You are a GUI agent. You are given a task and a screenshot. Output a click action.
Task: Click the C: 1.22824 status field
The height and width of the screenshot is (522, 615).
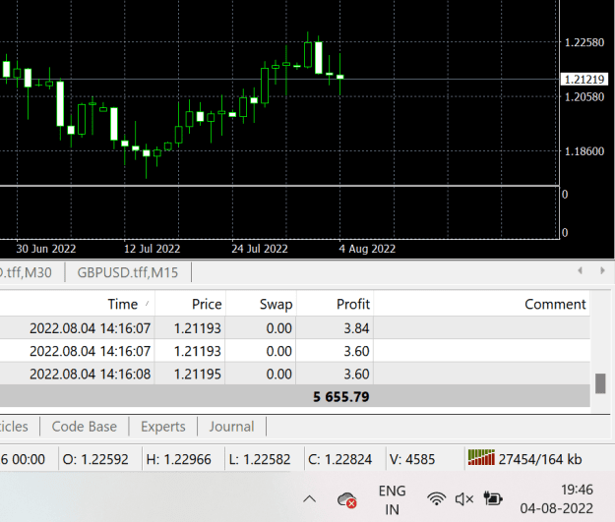click(x=340, y=459)
